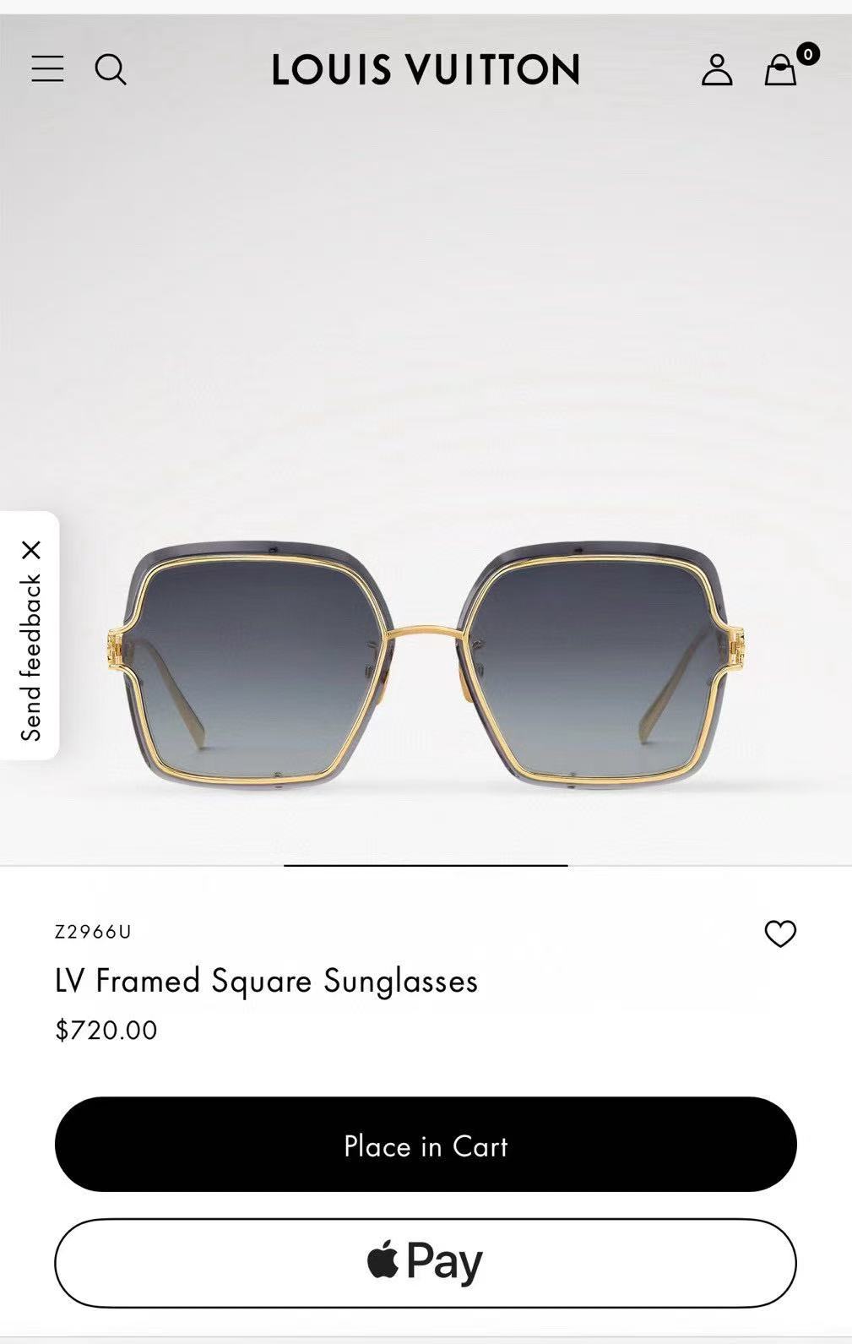The image size is (852, 1344).
Task: Click the Apple logo in Pay button
Action: [x=383, y=1260]
